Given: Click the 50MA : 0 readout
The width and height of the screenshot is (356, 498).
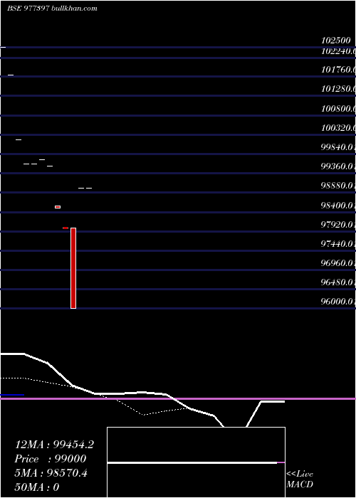Looking at the screenshot, I should coord(37,487).
